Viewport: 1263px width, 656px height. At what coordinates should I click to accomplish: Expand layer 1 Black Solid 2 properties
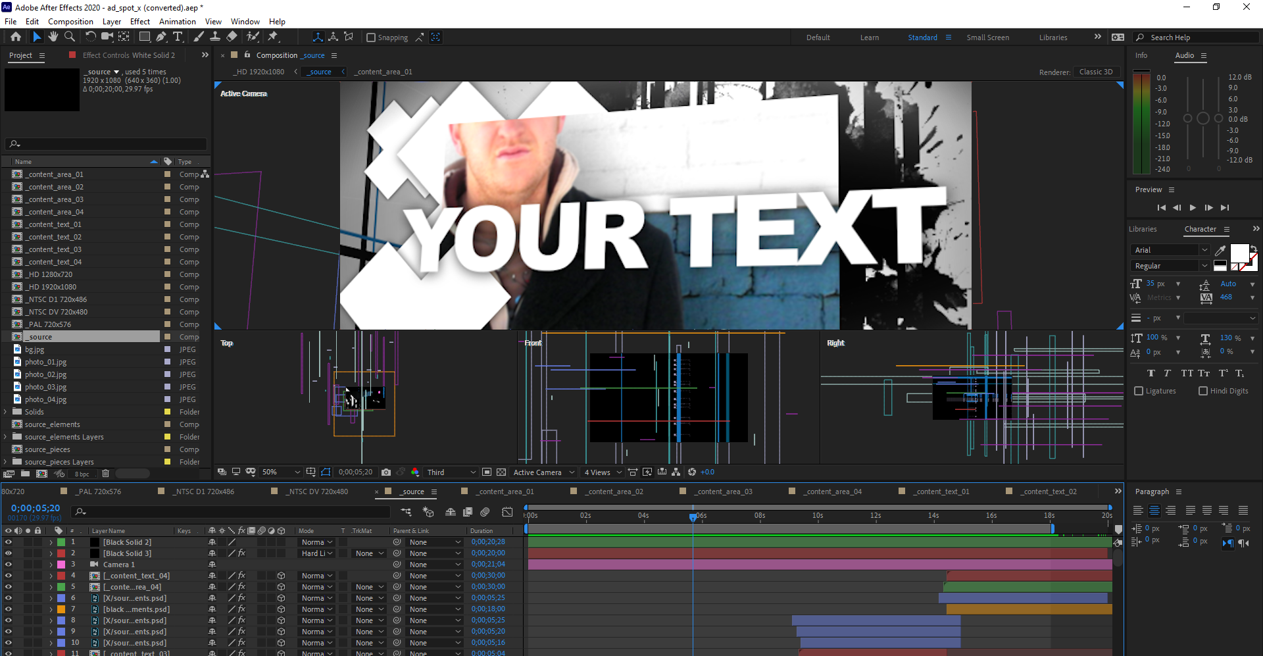point(51,542)
